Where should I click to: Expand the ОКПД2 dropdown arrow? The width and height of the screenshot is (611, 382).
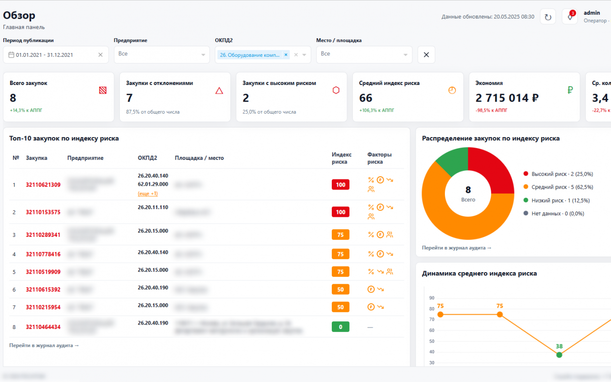(x=305, y=55)
